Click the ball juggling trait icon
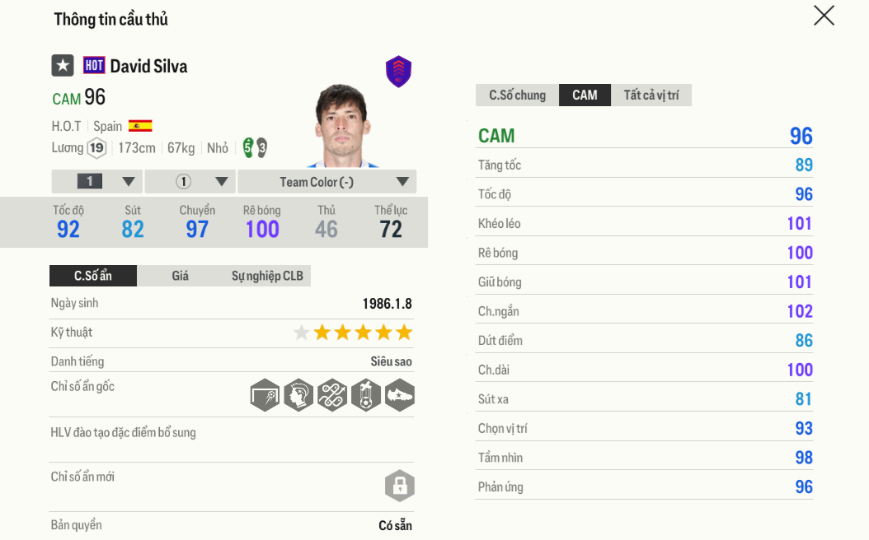 click(x=366, y=395)
